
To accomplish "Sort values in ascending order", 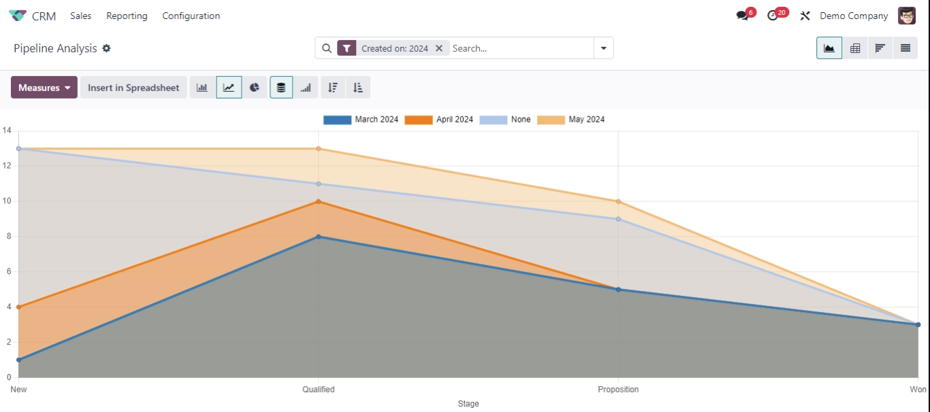I will 357,87.
